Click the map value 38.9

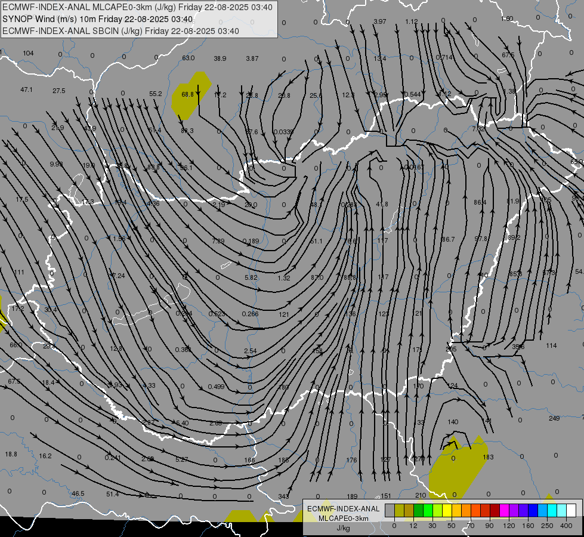pyautogui.click(x=220, y=58)
